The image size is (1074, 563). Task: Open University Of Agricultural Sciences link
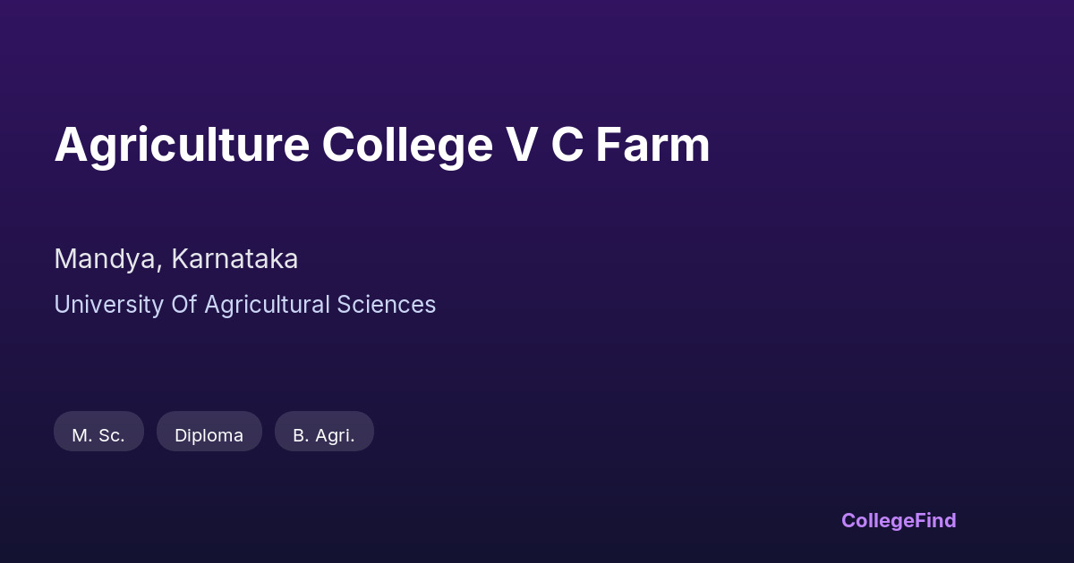coord(244,305)
